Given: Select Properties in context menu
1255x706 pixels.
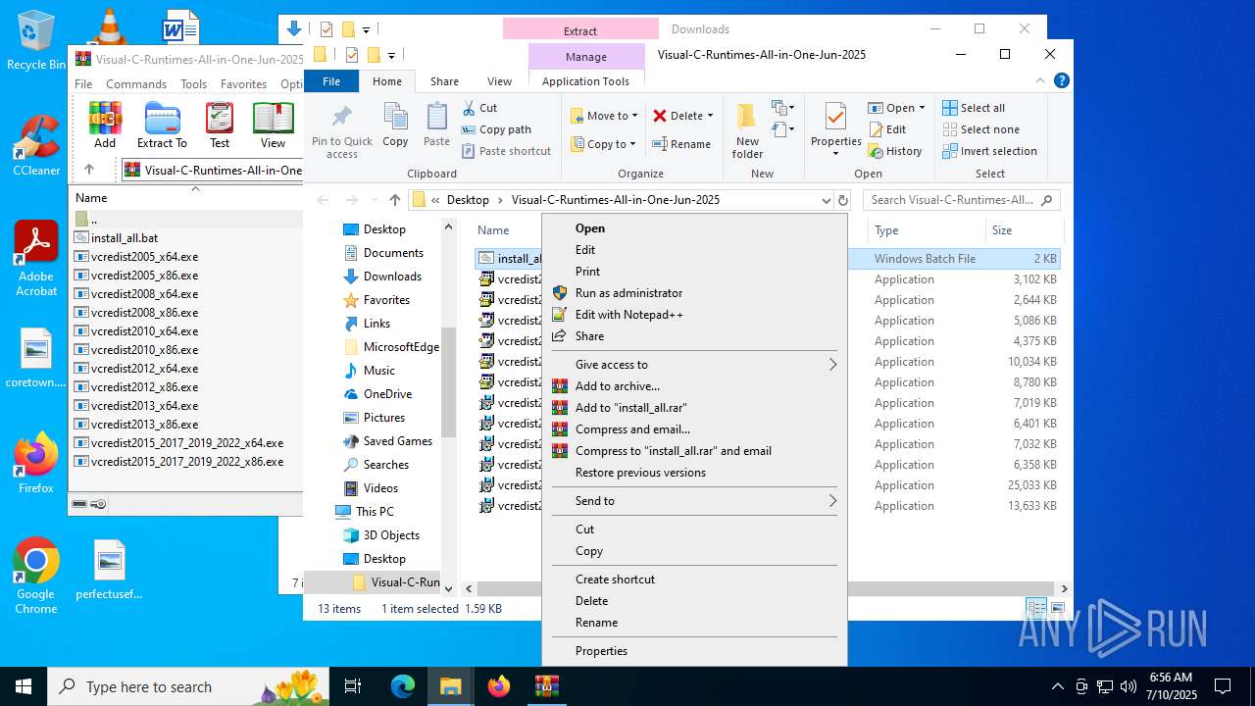Looking at the screenshot, I should point(694,651).
